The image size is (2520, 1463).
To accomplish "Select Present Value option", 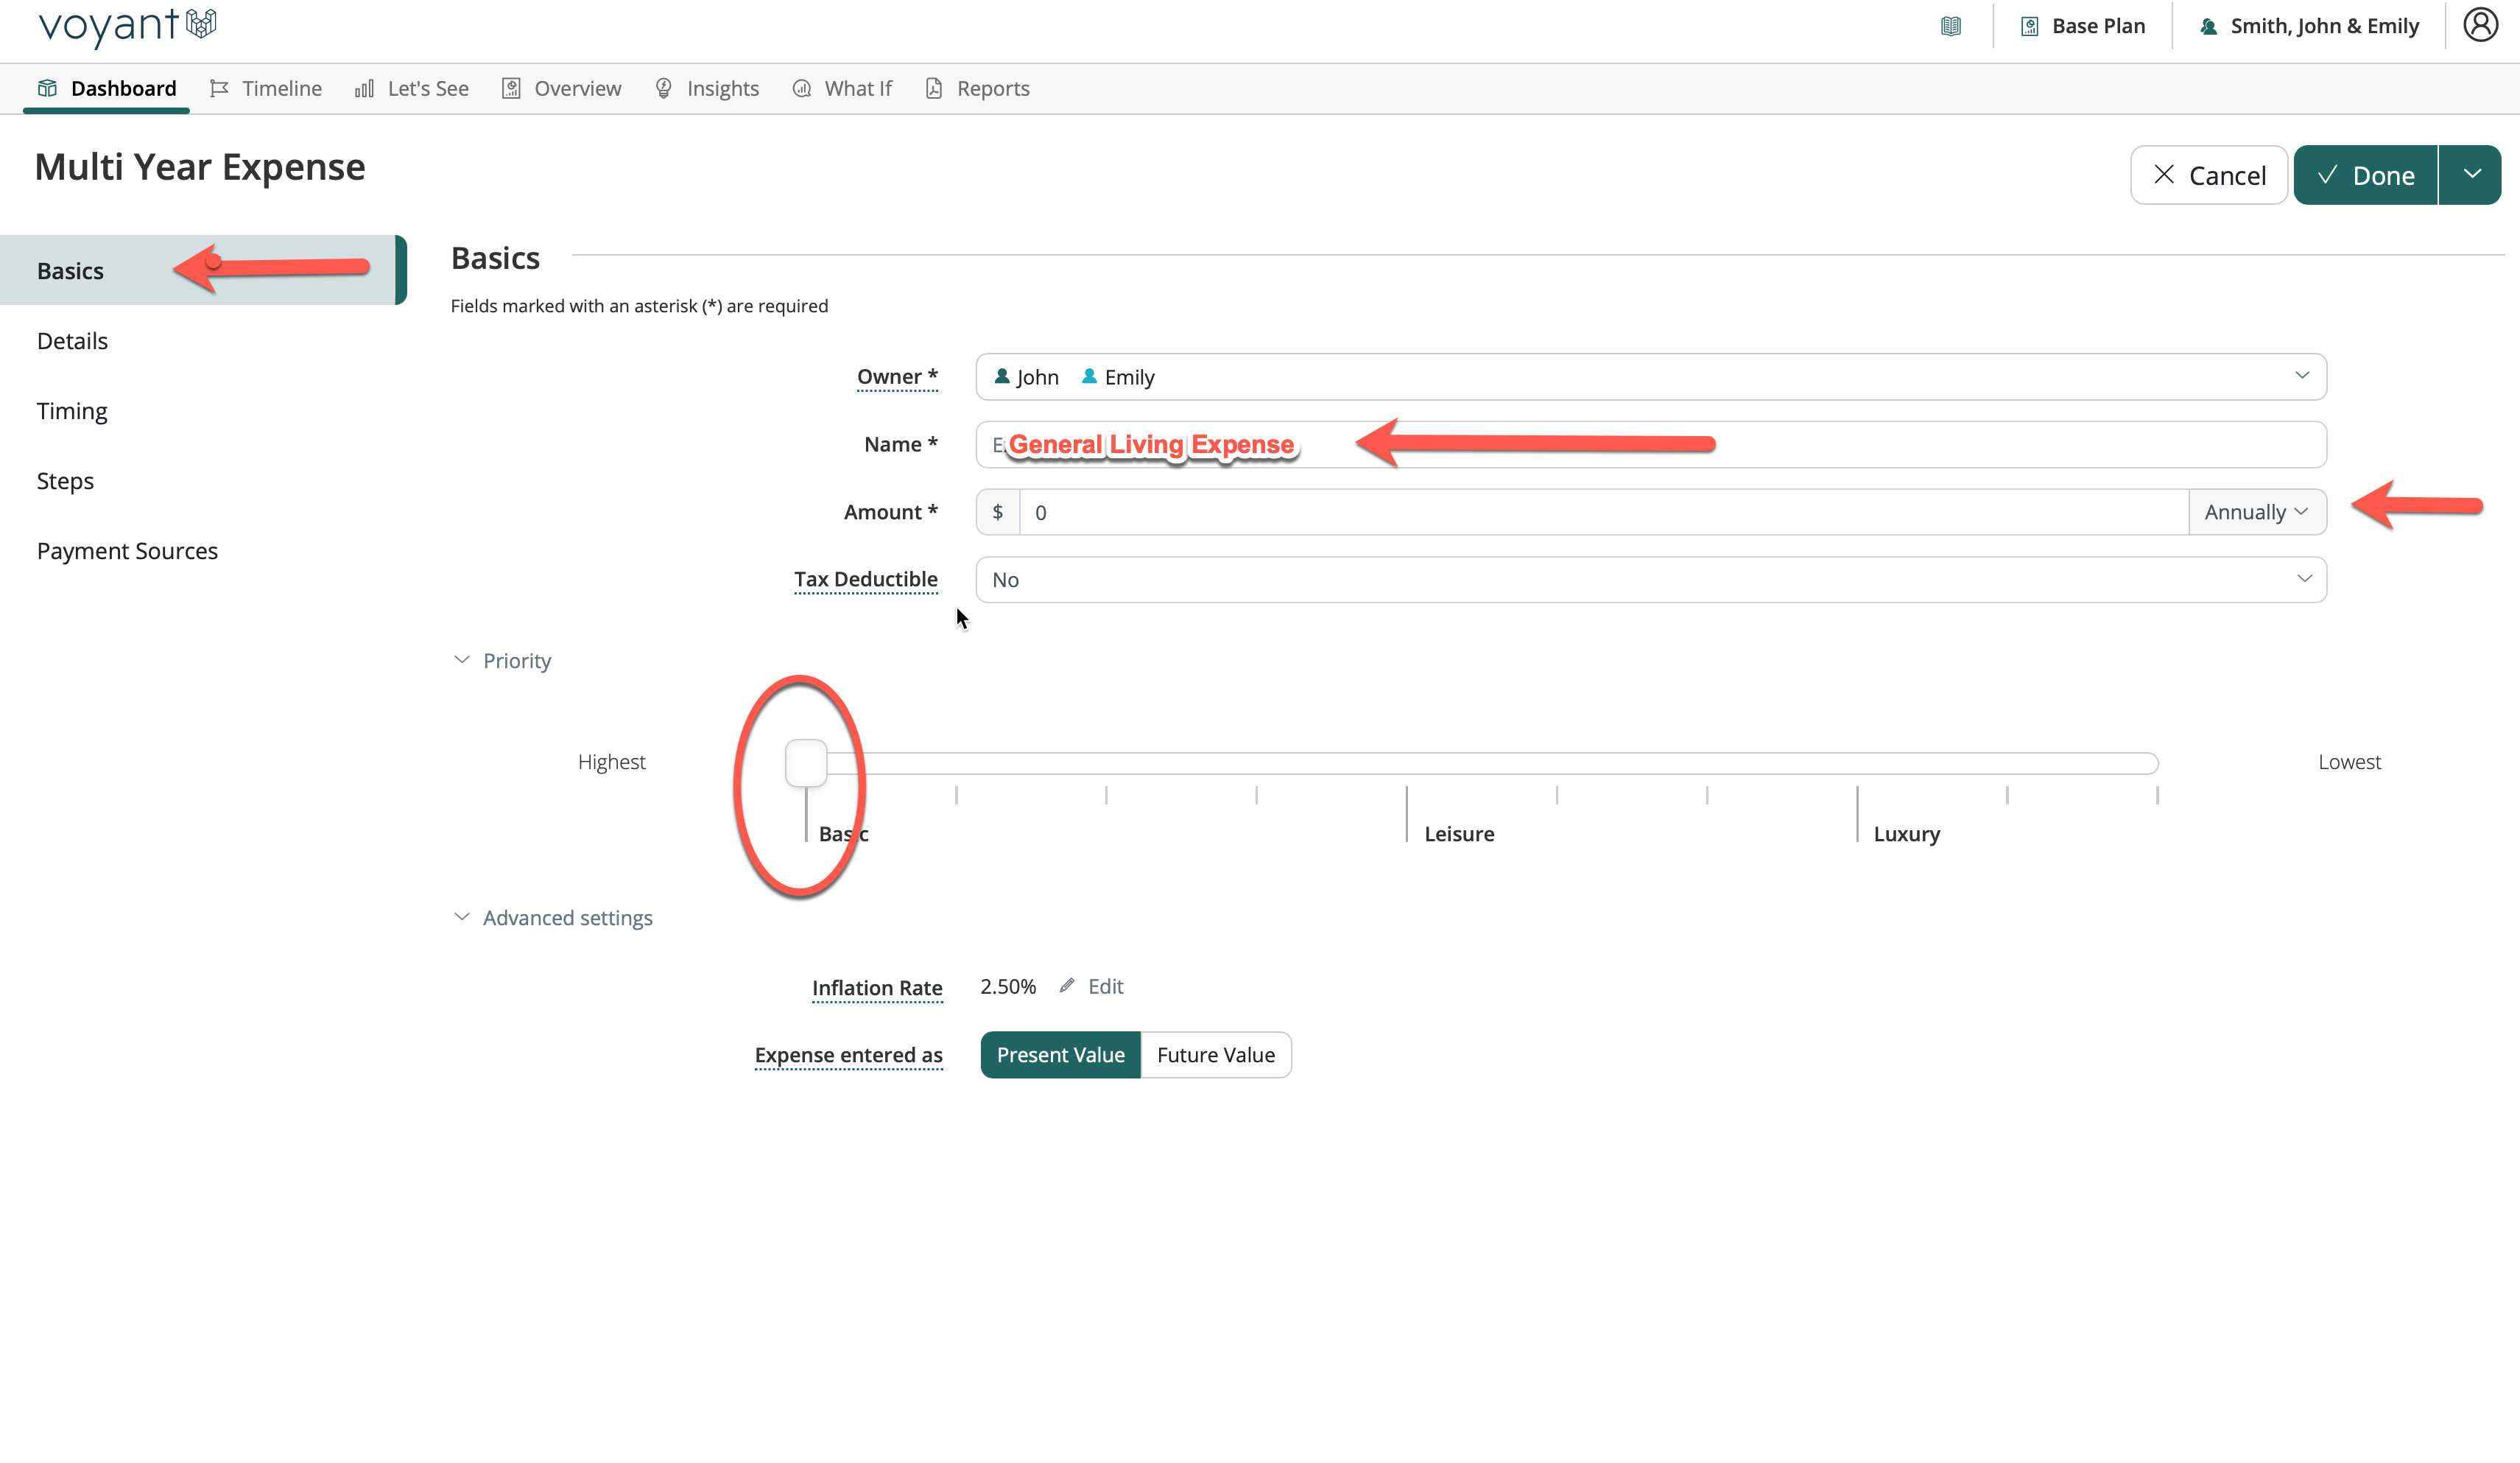I will (x=1060, y=1055).
